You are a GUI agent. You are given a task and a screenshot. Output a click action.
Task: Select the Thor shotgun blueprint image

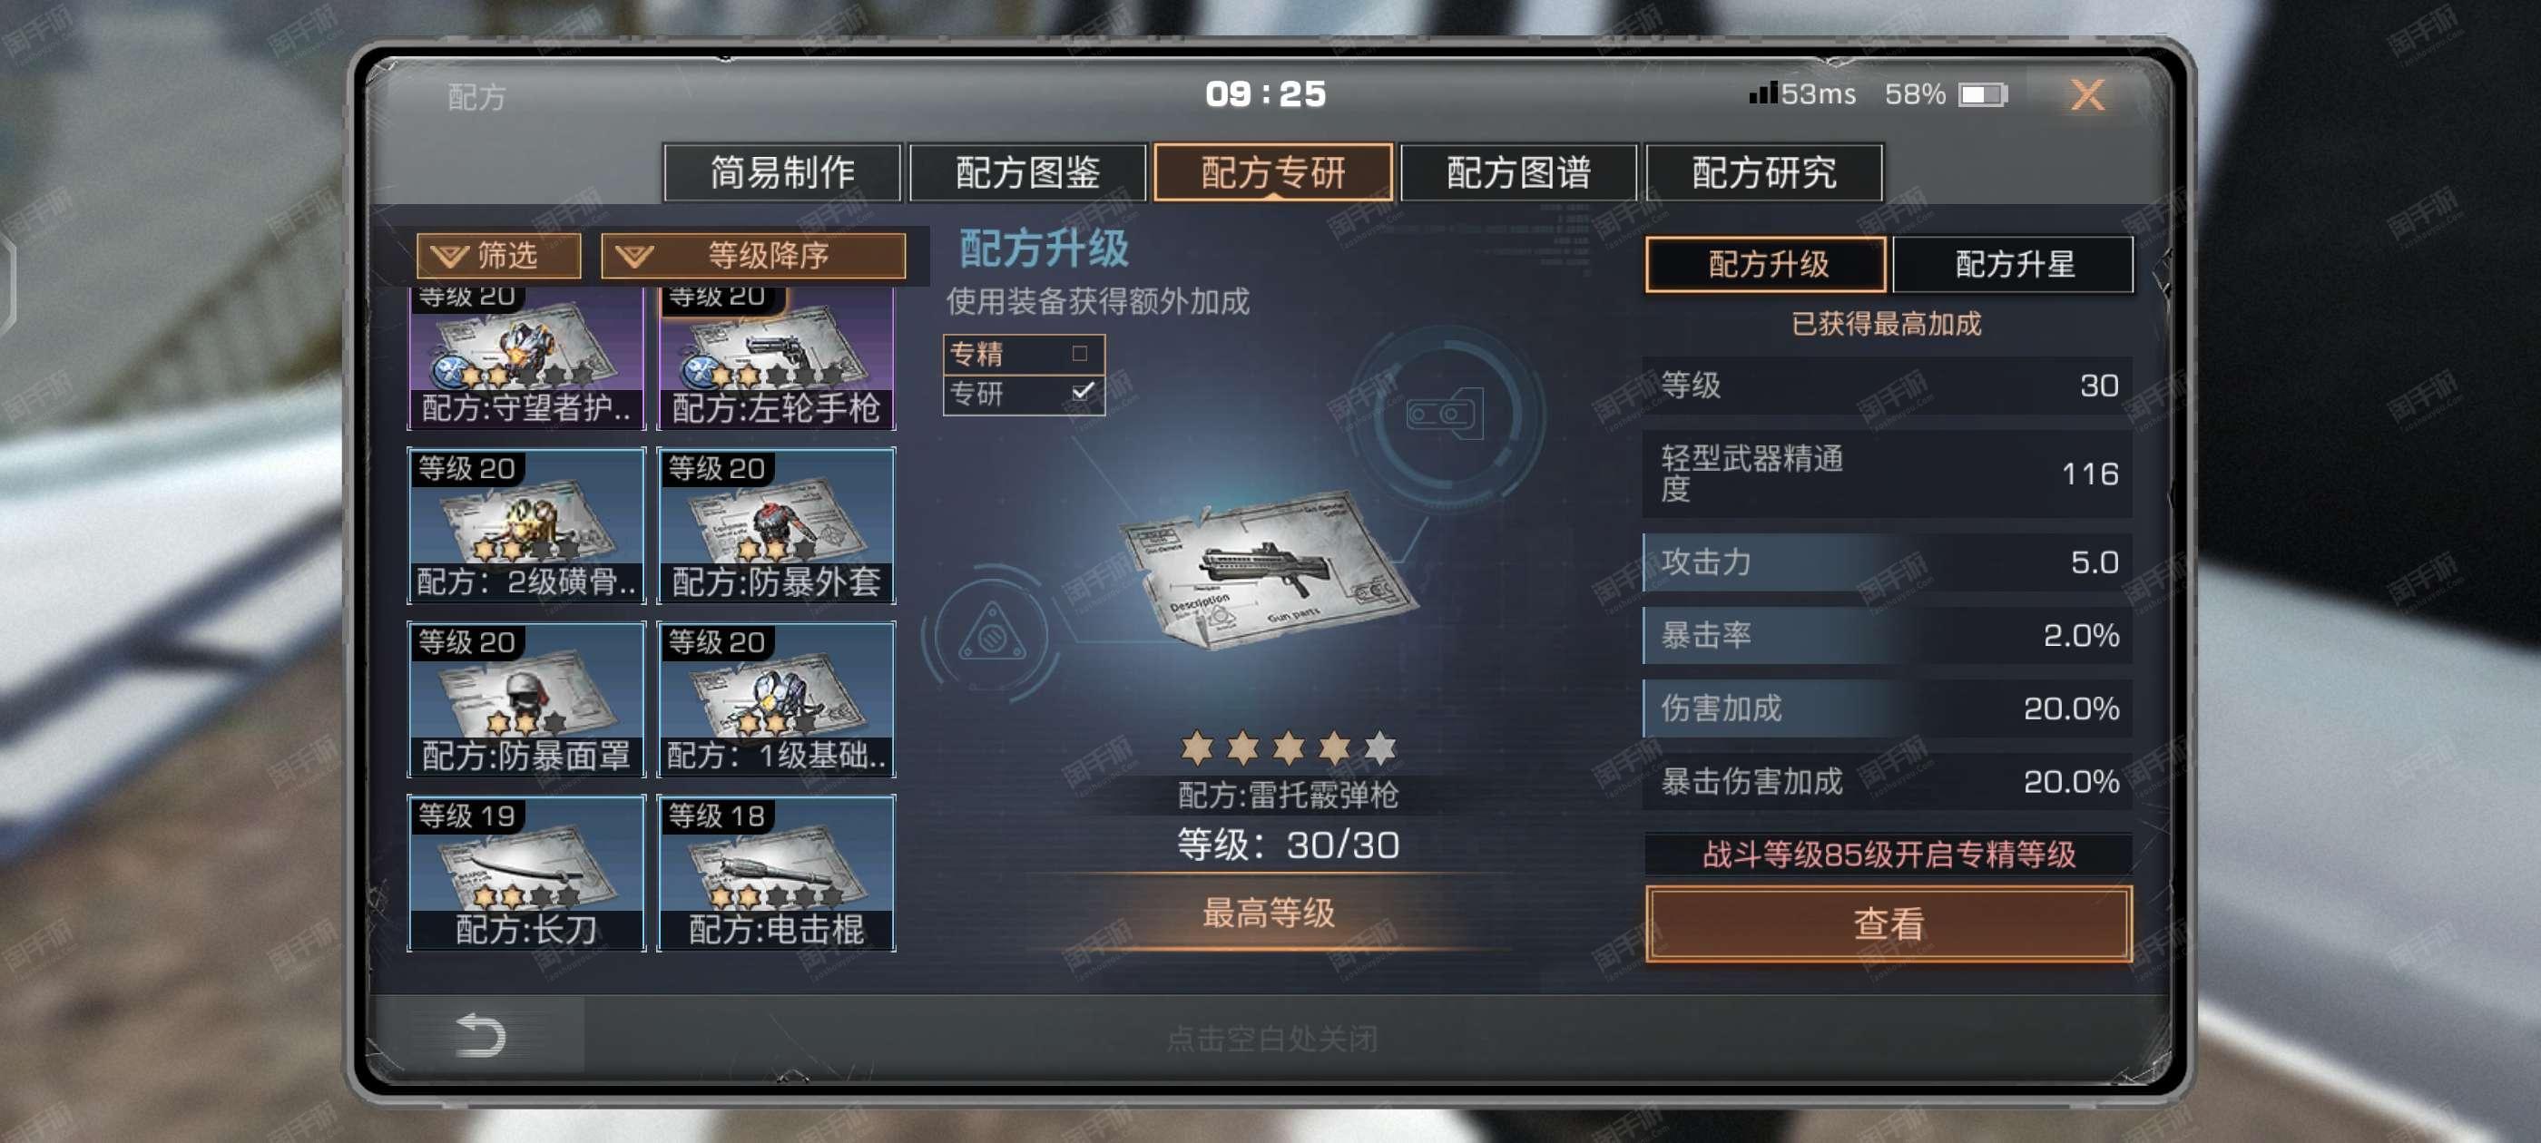(x=1266, y=569)
